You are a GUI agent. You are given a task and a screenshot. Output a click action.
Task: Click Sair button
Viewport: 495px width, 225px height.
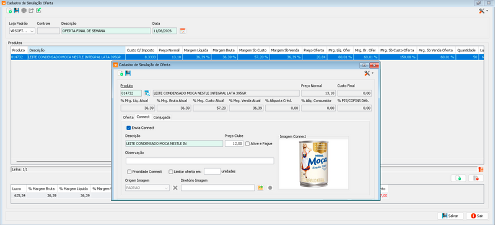tap(477, 216)
